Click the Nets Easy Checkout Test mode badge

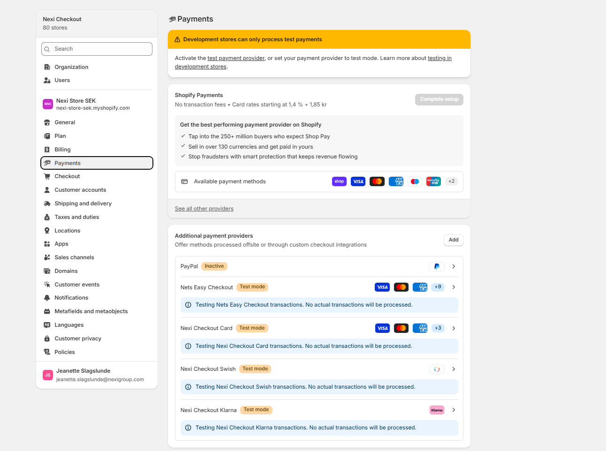click(252, 287)
